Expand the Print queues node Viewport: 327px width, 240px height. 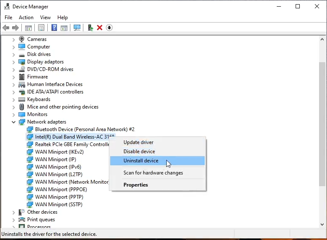[x=13, y=220]
